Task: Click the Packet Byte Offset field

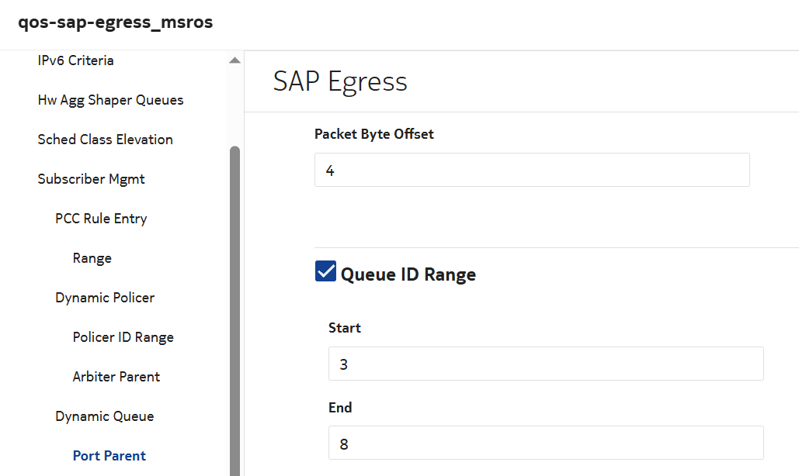Action: pos(531,170)
